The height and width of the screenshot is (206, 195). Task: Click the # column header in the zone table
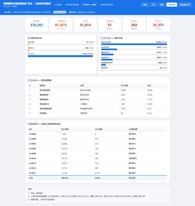(30, 86)
